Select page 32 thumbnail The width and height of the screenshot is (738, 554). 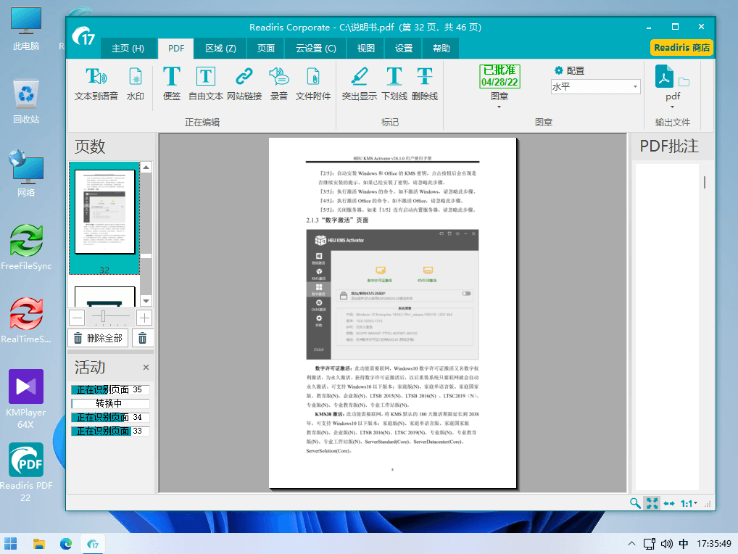click(x=104, y=218)
